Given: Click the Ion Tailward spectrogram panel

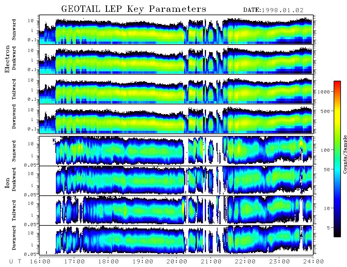Looking at the screenshot, I should [176, 211].
